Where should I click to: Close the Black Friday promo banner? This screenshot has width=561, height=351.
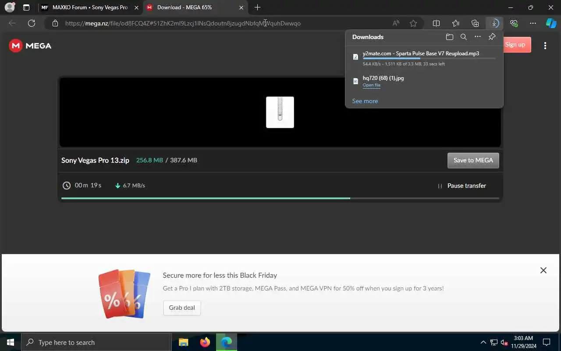pyautogui.click(x=543, y=270)
